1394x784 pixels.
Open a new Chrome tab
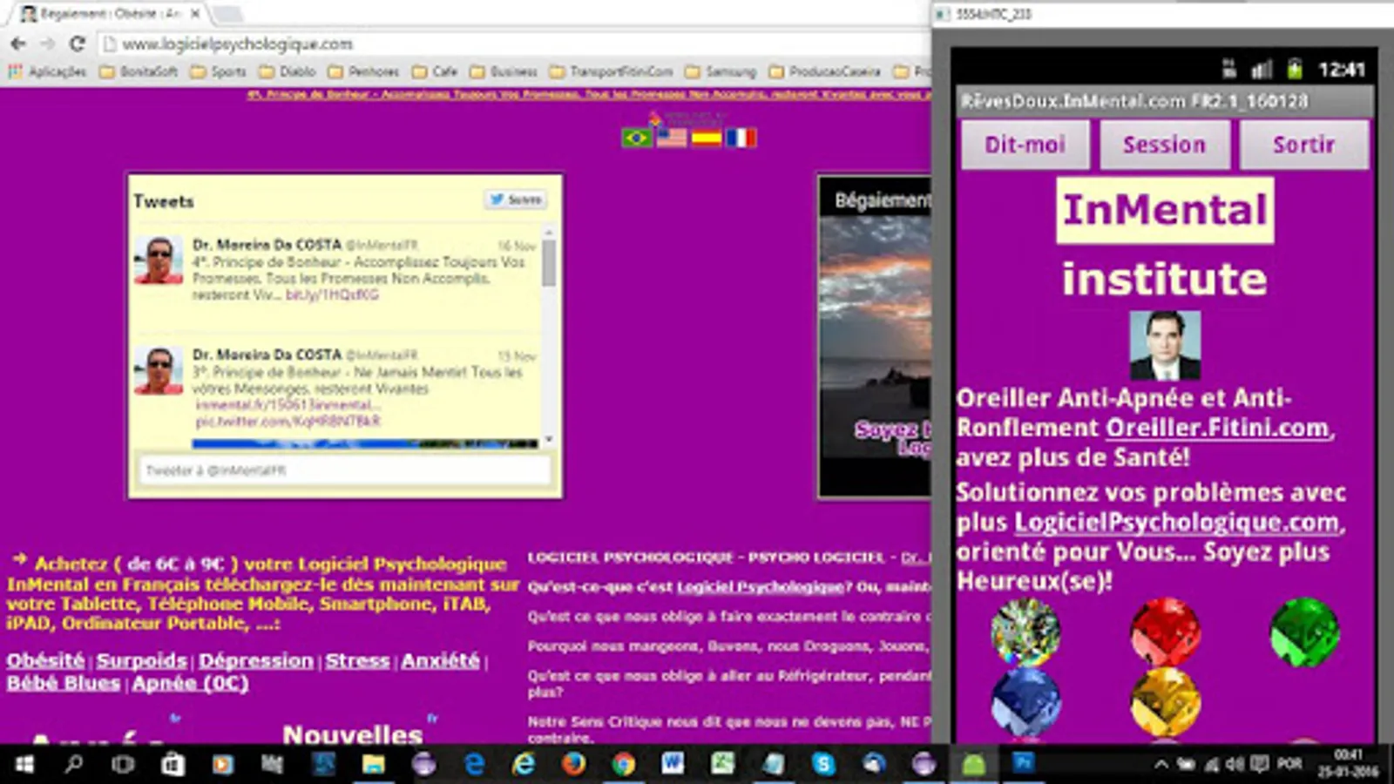point(228,15)
